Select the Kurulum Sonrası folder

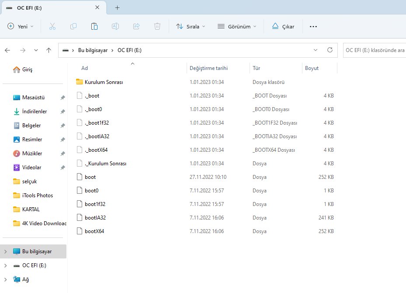pyautogui.click(x=104, y=82)
